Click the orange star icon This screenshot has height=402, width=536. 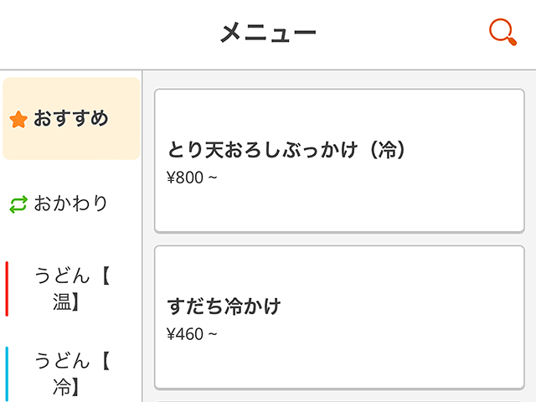tap(18, 119)
